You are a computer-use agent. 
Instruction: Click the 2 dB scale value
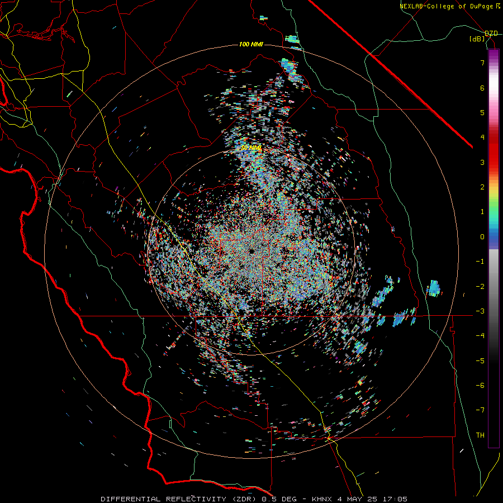(x=482, y=187)
